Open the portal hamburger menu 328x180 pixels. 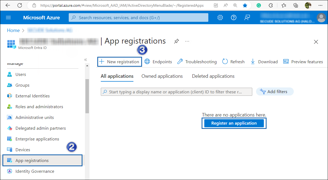[x=8, y=17]
